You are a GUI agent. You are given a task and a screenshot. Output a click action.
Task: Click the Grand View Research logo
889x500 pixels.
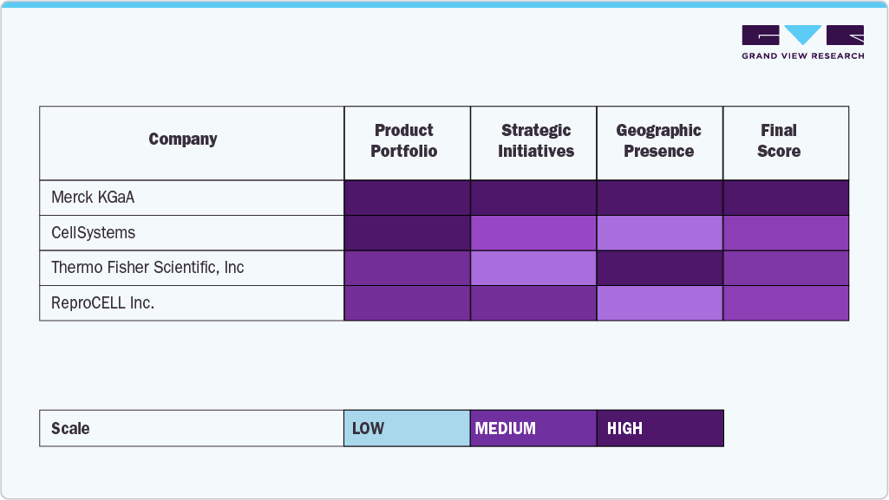[802, 42]
